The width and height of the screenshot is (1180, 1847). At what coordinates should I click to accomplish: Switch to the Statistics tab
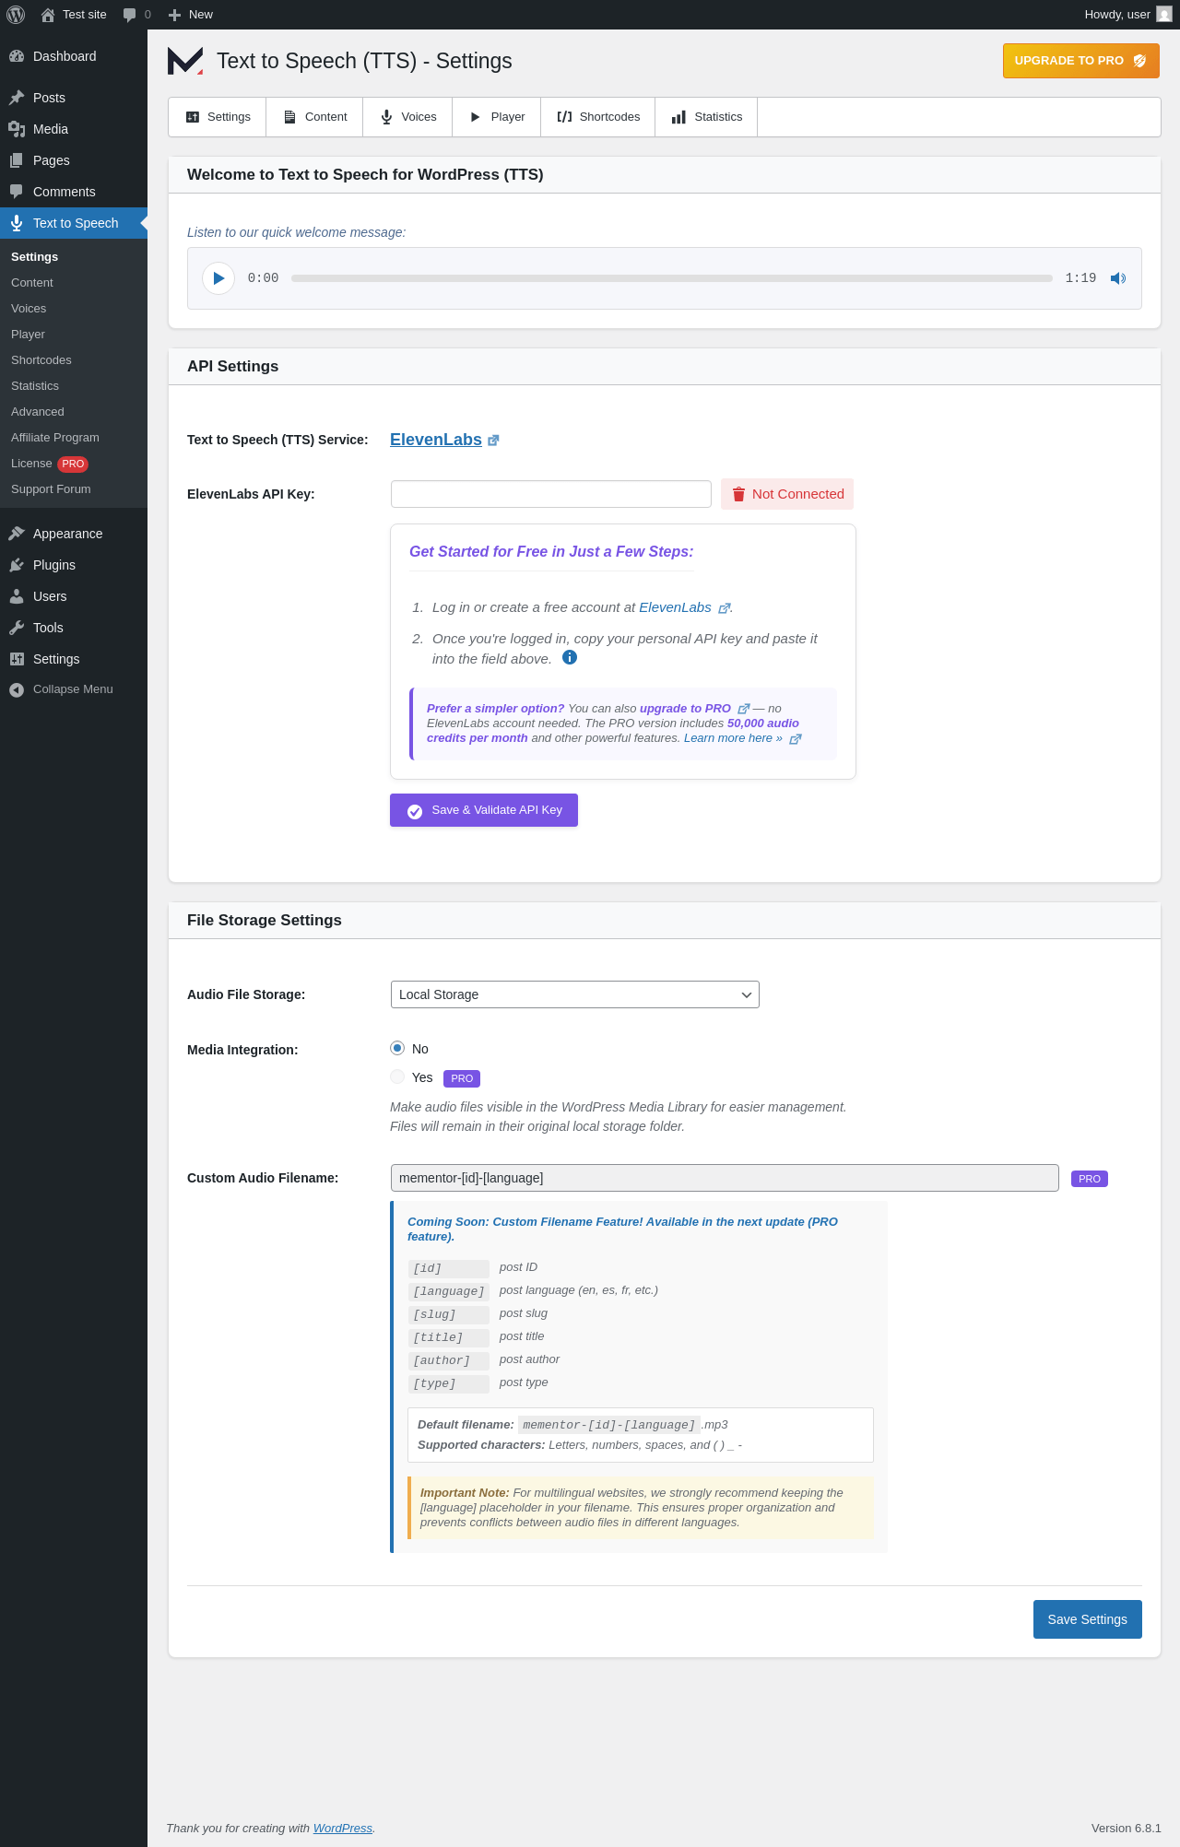click(x=706, y=117)
